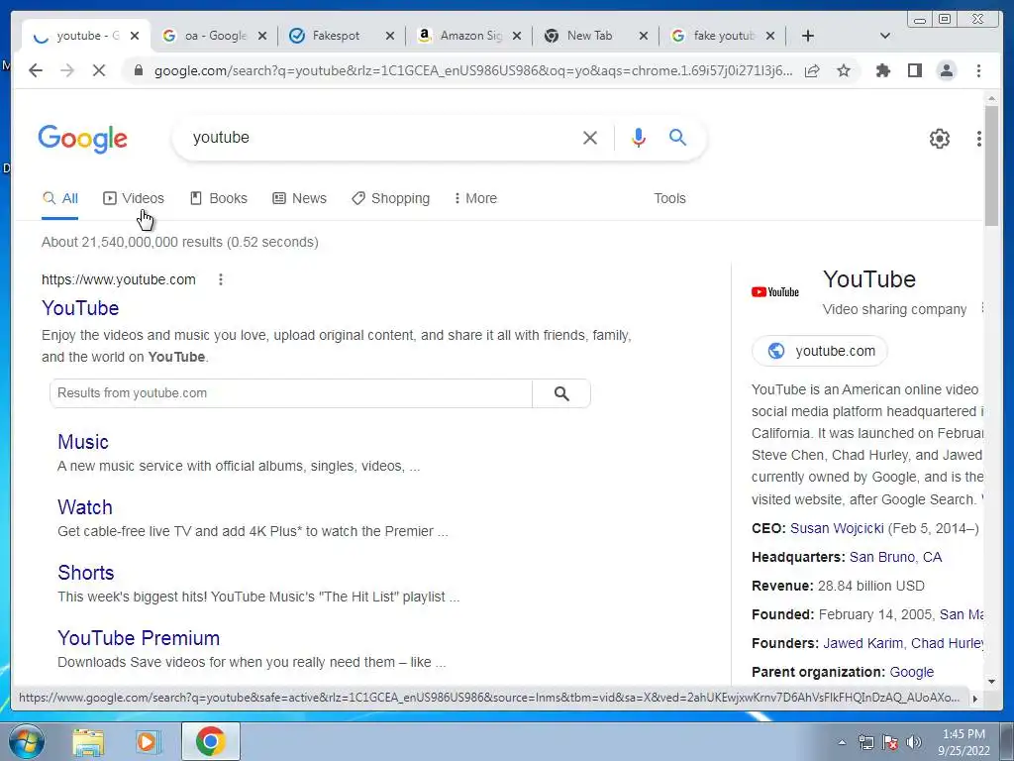Switch to the Fakespot tab
This screenshot has width=1014, height=761.
tap(335, 36)
